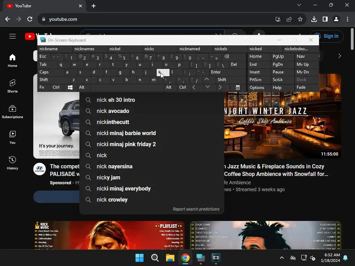355x266 pixels.
Task: Click the clock showing 6:52 AM
Action: point(330,258)
